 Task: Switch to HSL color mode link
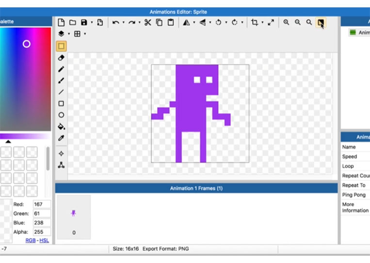44,241
